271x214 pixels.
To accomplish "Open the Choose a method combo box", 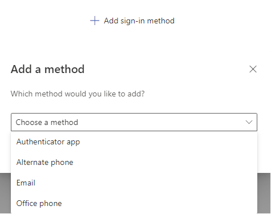I will pos(134,122).
